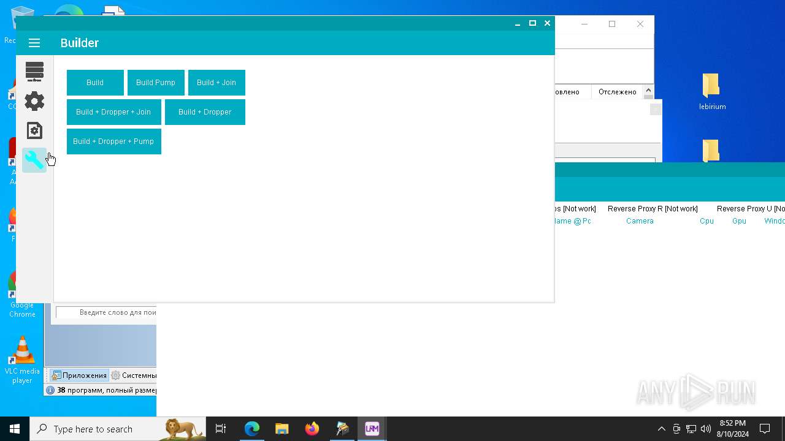The width and height of the screenshot is (785, 441).
Task: Click the taskbar clock showing 8:52 PM
Action: [733, 429]
